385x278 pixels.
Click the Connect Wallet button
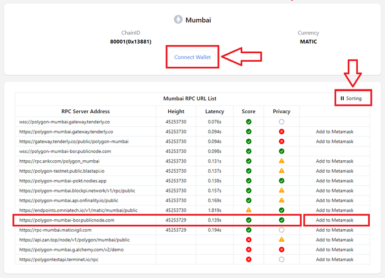point(192,57)
